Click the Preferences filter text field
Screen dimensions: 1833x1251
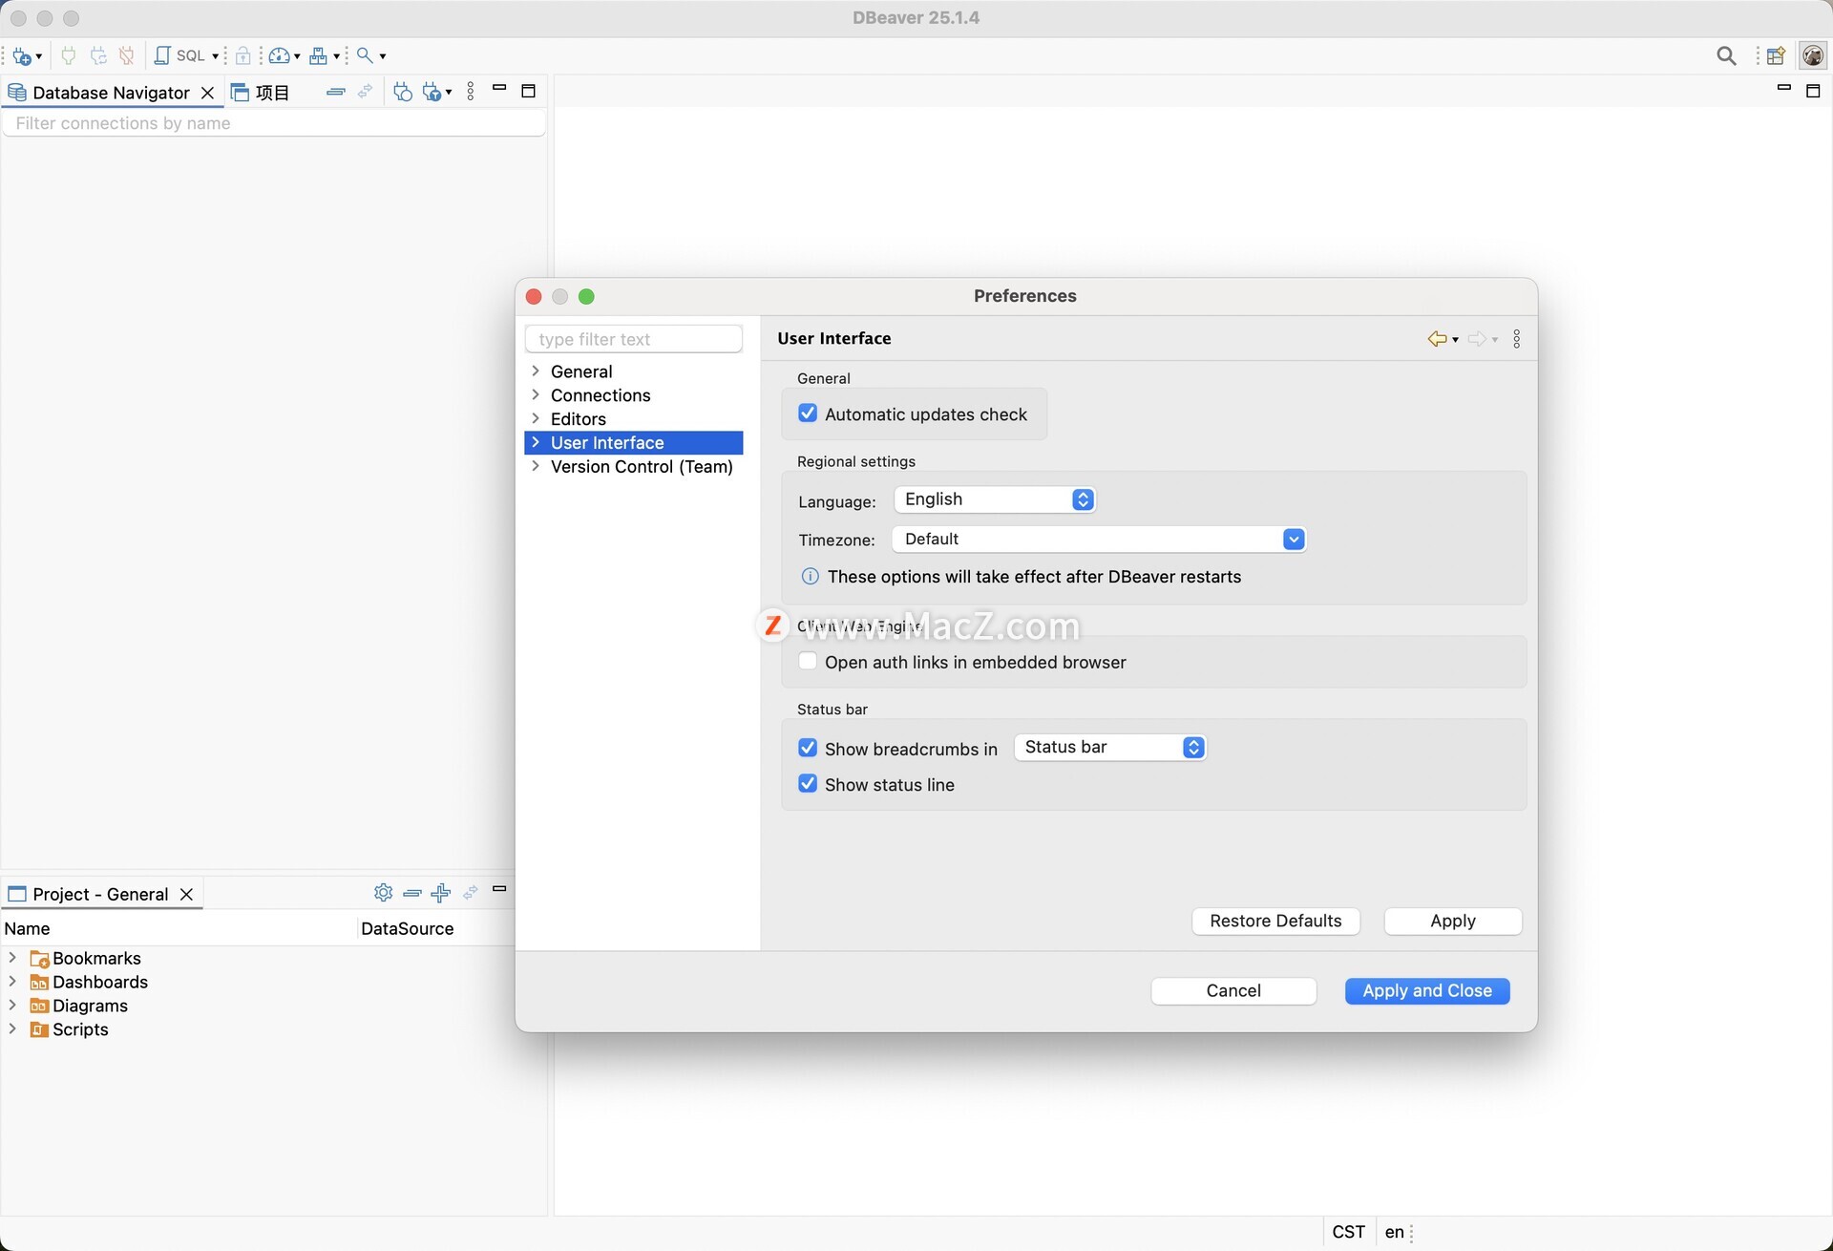pyautogui.click(x=633, y=339)
